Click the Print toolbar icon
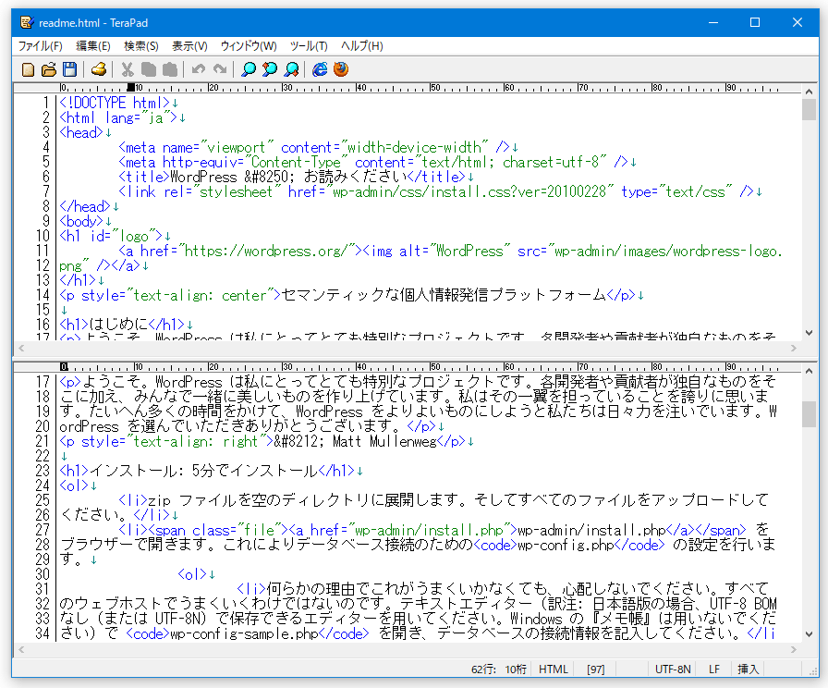828x688 pixels. coord(99,69)
